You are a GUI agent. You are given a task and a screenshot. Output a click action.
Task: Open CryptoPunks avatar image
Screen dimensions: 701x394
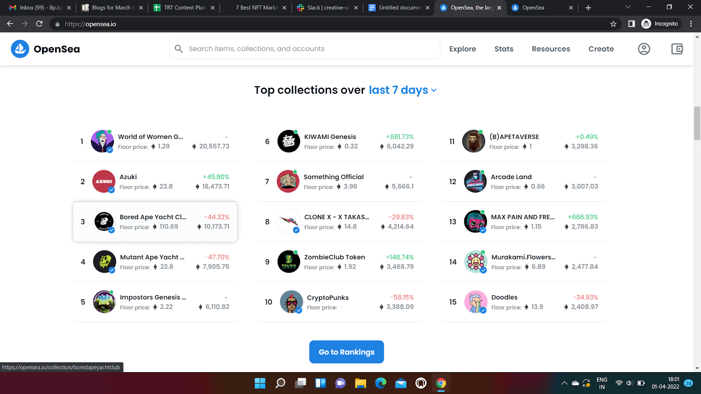pos(291,302)
